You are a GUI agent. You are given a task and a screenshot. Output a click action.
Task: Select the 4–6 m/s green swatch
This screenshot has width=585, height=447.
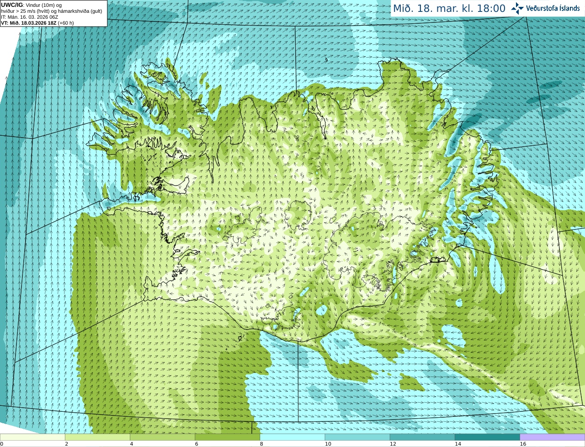pyautogui.click(x=162, y=437)
